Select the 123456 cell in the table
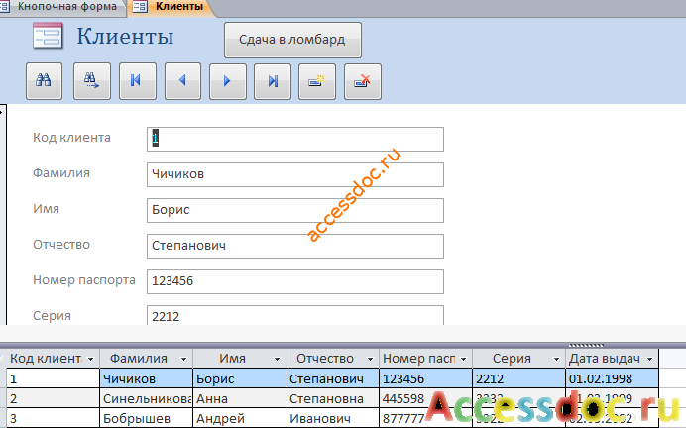 [425, 378]
